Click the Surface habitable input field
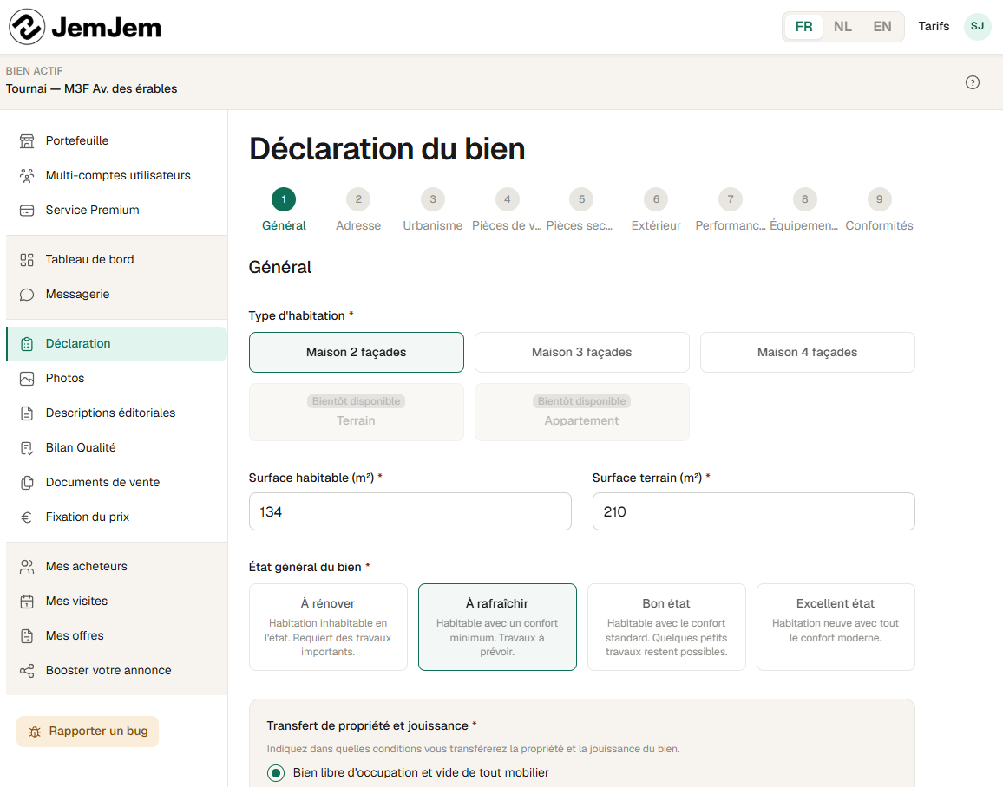 pyautogui.click(x=410, y=511)
